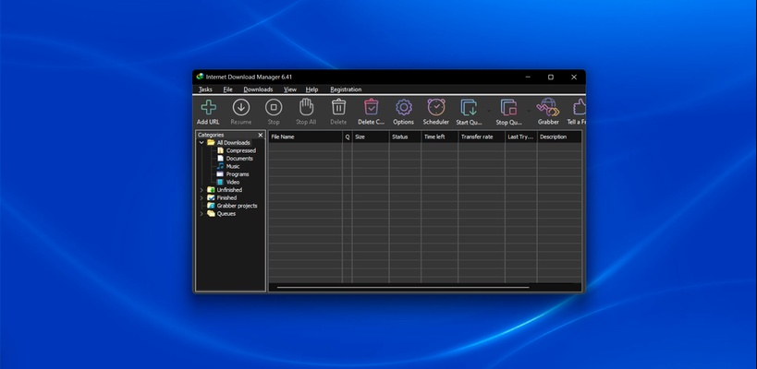Click the Delete Completed toolbar icon
Viewport: 757px width, 369px height.
371,108
